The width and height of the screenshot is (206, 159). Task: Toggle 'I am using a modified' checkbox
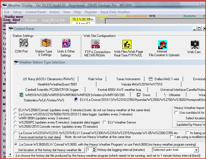click(172, 137)
